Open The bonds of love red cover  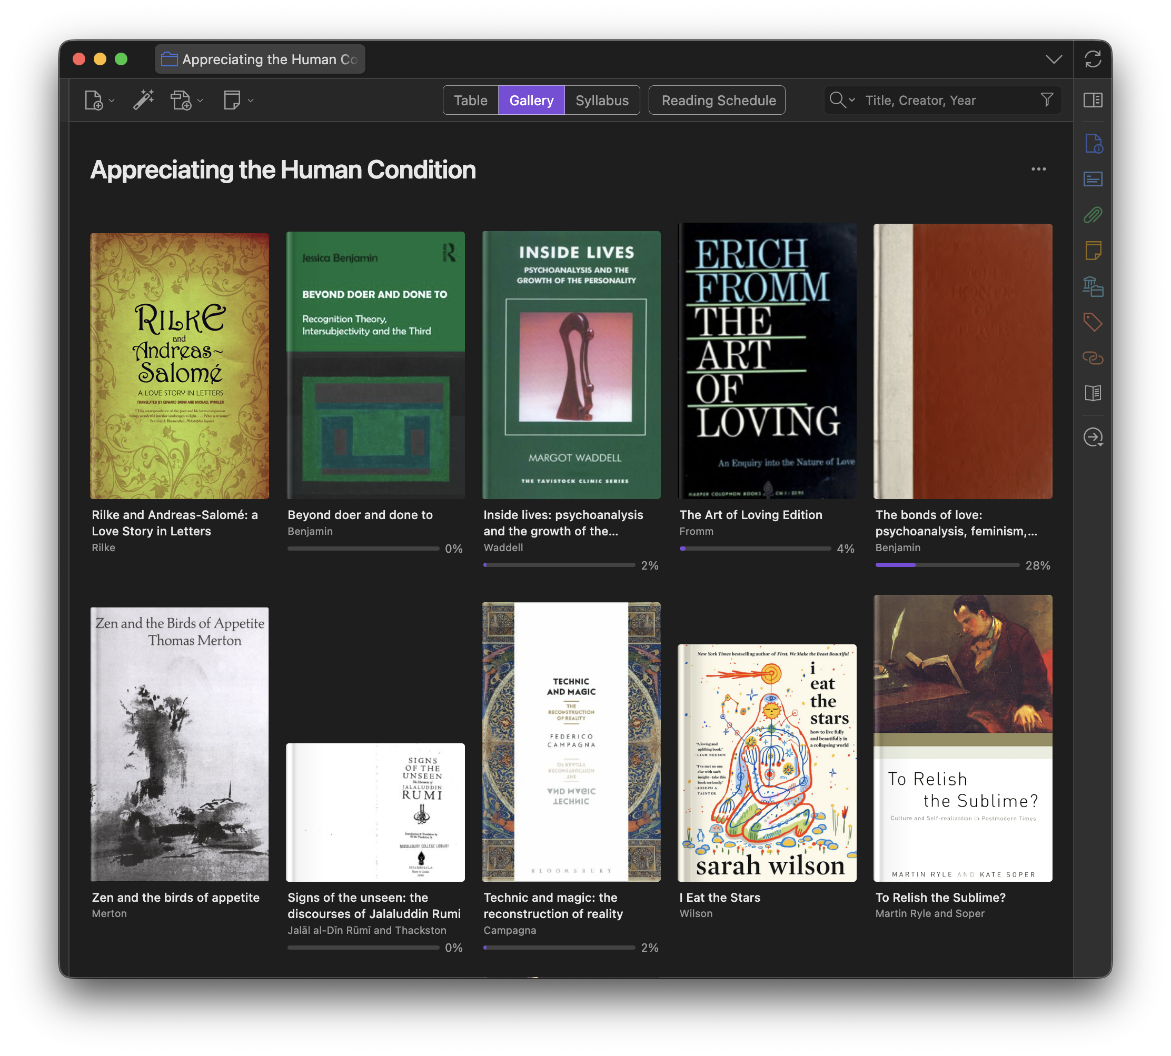962,361
